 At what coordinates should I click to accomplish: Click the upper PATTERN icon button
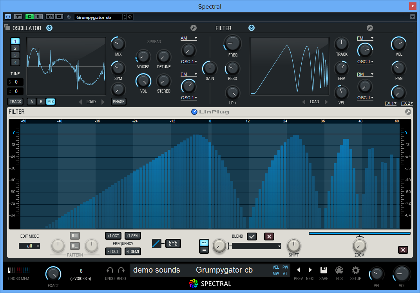coord(75,236)
